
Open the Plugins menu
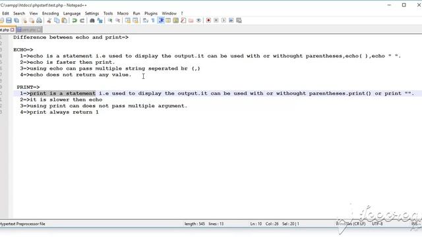pyautogui.click(x=151, y=13)
